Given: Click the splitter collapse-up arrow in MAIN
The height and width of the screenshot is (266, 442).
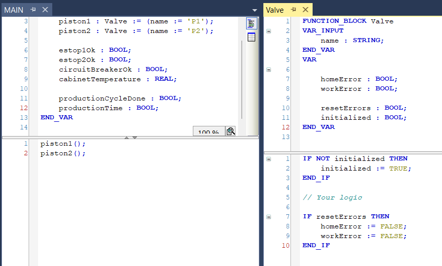Looking at the screenshot, I should (x=127, y=138).
